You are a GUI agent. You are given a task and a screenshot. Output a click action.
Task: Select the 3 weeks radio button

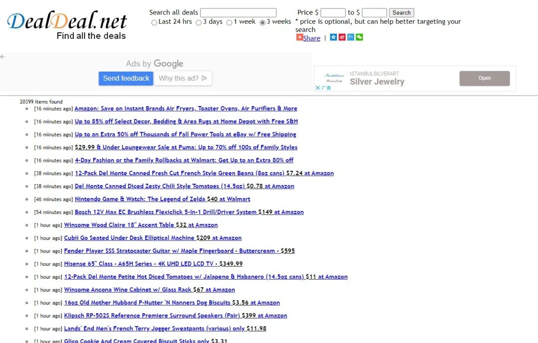(x=263, y=22)
